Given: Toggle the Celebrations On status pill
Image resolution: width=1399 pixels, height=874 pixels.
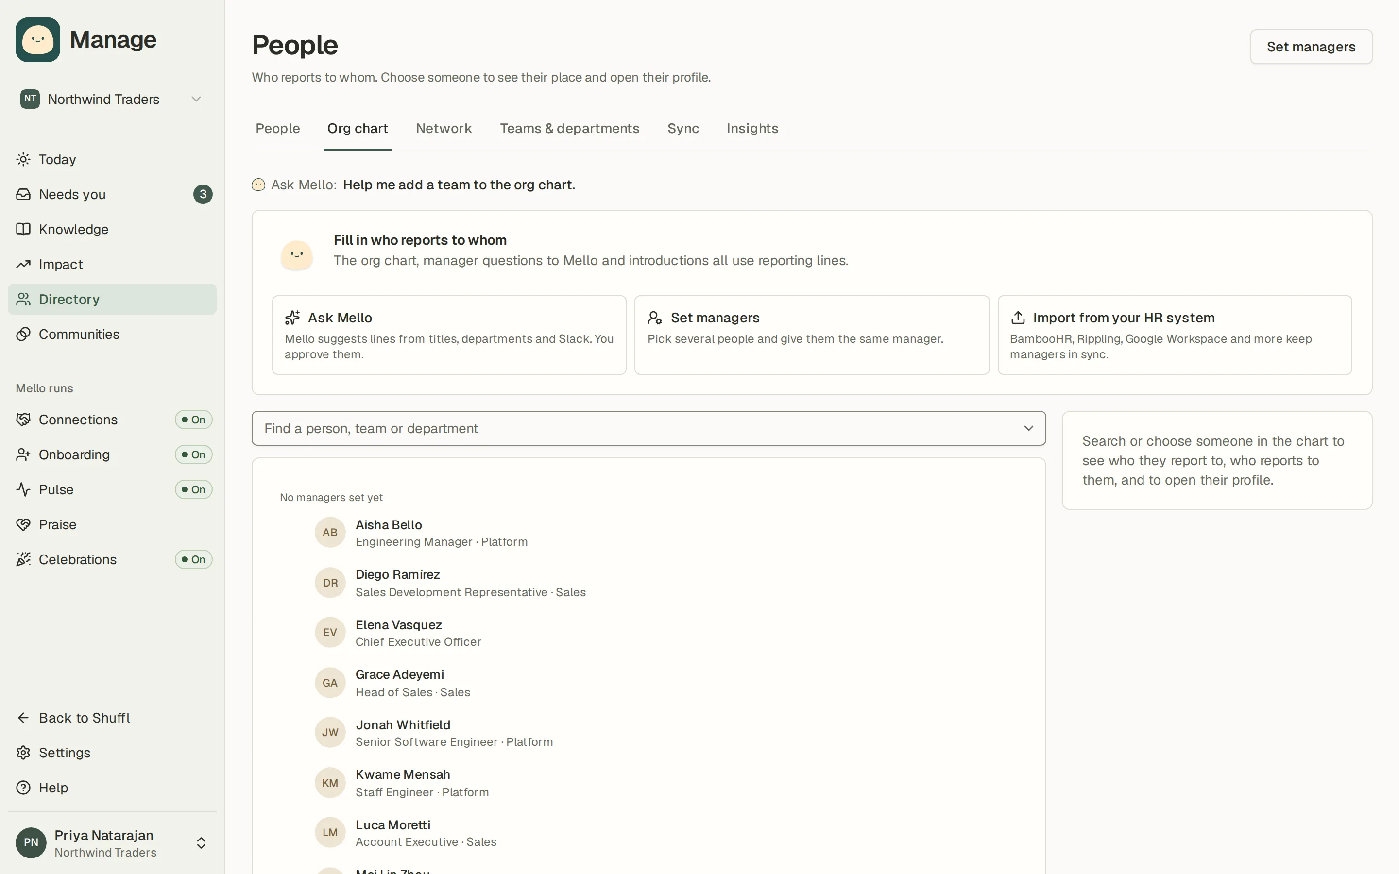Looking at the screenshot, I should [194, 559].
